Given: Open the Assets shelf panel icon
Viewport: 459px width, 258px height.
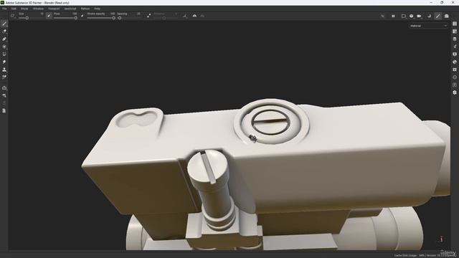Looking at the screenshot, I should [455, 70].
